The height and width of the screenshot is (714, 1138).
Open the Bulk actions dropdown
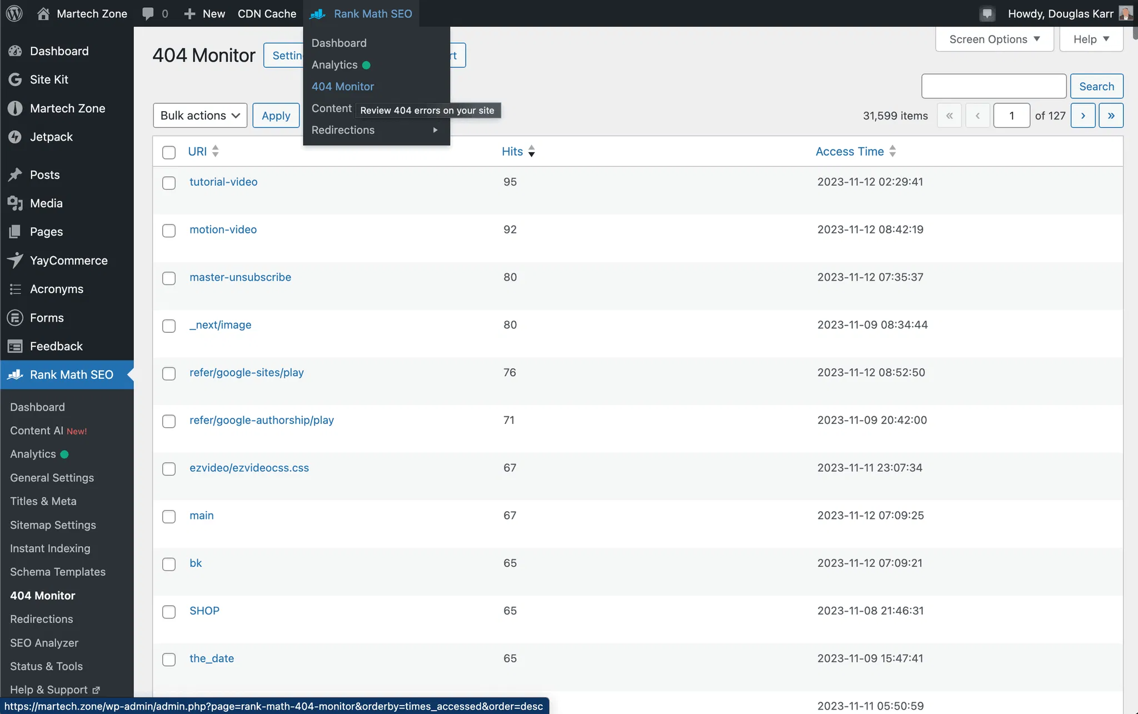coord(200,116)
